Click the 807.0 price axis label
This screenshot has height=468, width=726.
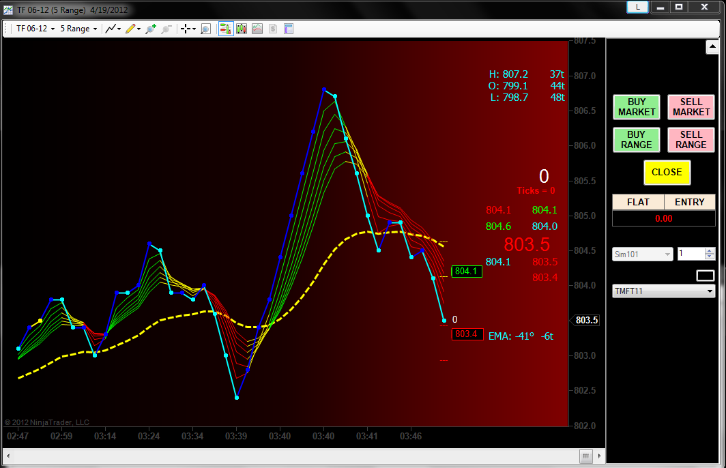[584, 76]
